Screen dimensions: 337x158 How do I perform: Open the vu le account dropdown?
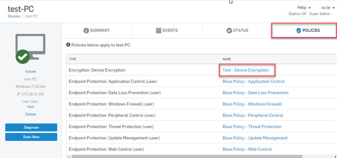328,8
